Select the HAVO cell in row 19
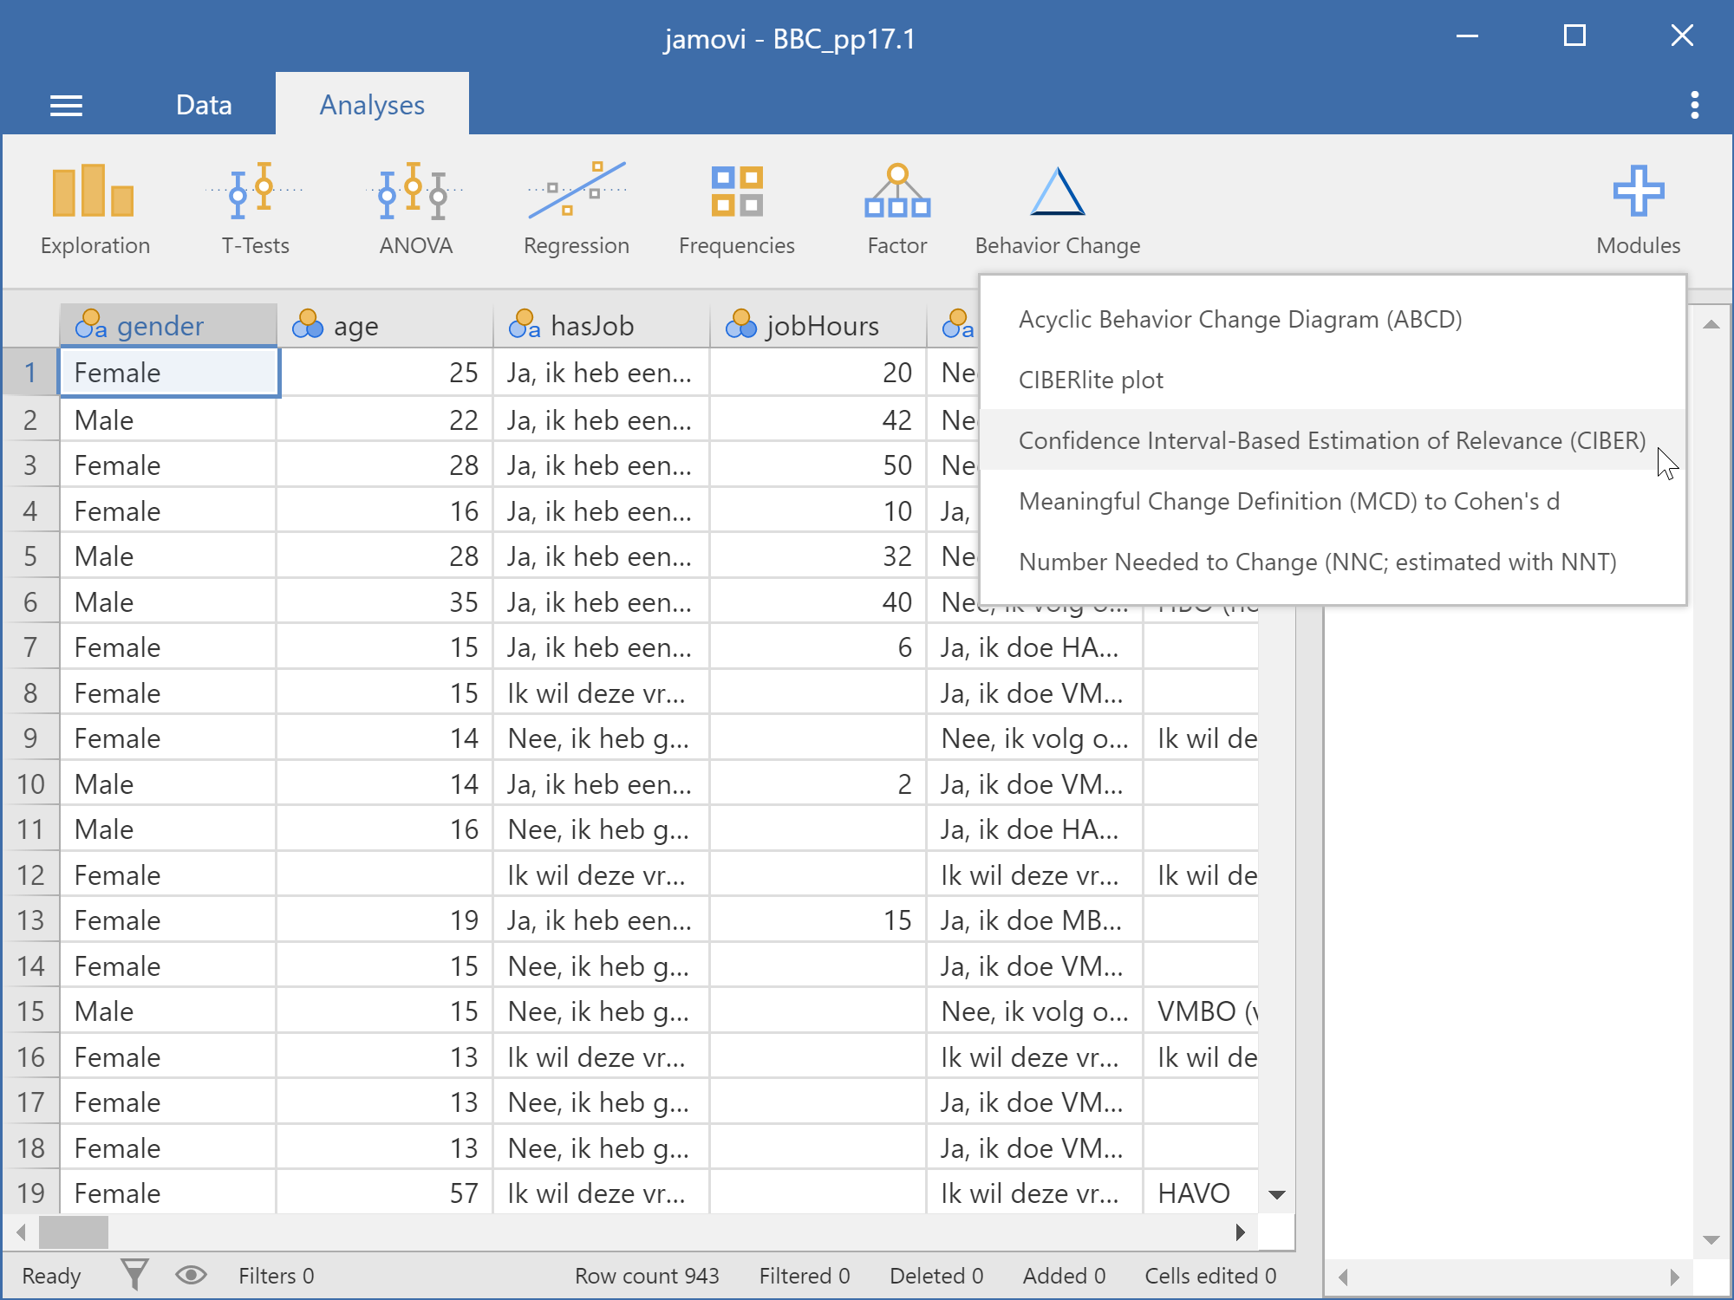The image size is (1734, 1300). point(1202,1193)
